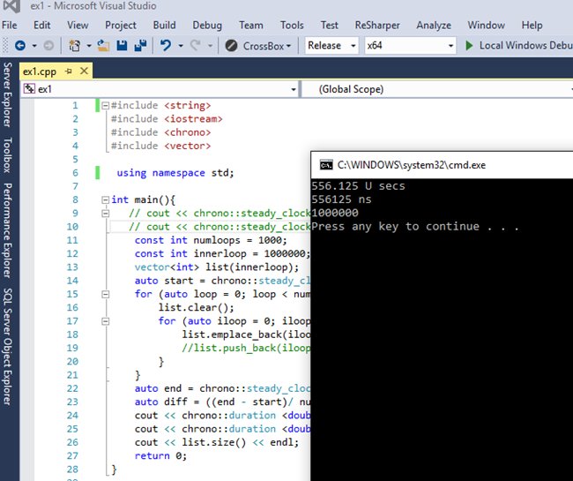Click the cmd.exe window title bar

pos(442,165)
